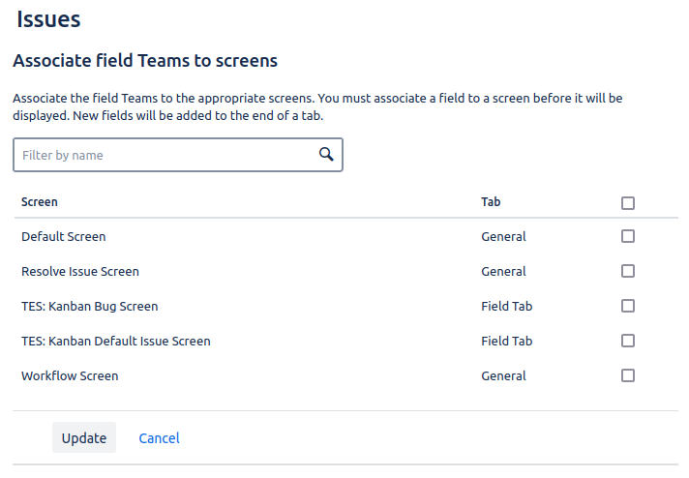Select TES: Kanban Default Issue Screen name
This screenshot has width=689, height=478.
coord(115,341)
